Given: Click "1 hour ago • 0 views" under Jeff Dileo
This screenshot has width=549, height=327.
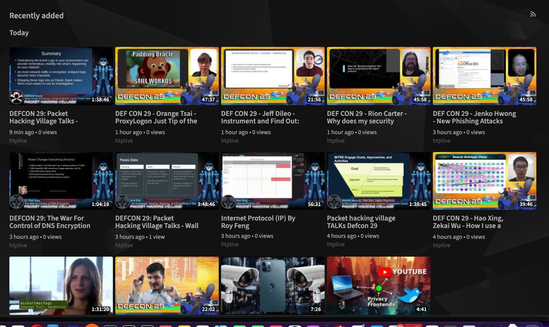Looking at the screenshot, I should [246, 132].
